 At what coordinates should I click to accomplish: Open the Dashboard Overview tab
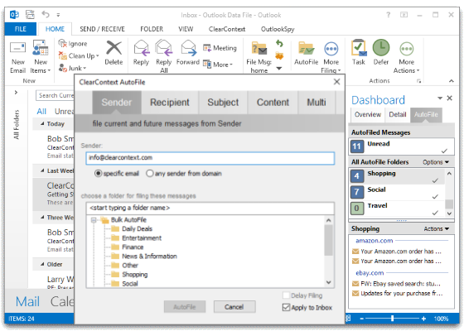click(368, 114)
